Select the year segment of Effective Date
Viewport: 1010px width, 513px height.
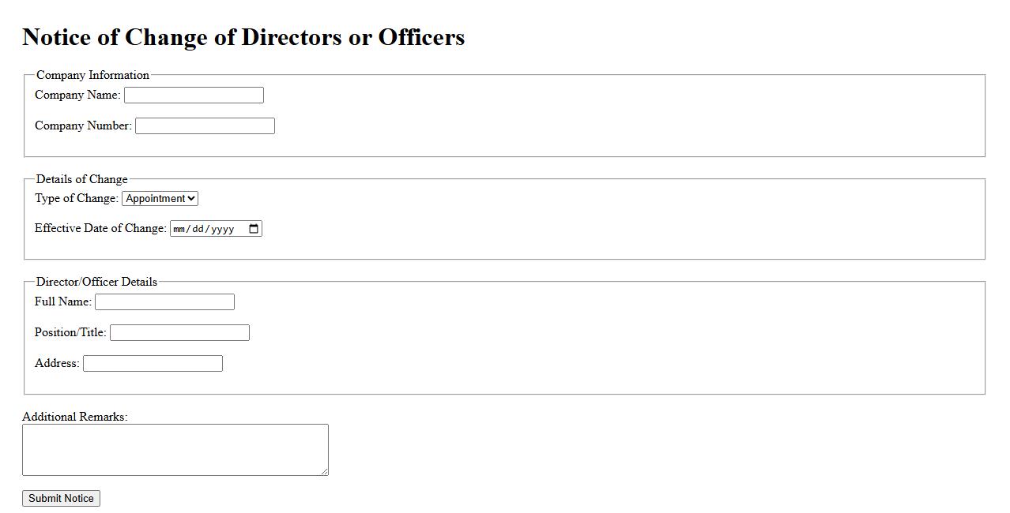coord(222,230)
